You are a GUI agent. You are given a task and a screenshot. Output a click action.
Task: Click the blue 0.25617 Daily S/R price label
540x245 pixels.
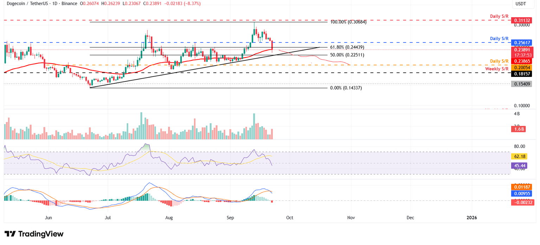coord(522,42)
